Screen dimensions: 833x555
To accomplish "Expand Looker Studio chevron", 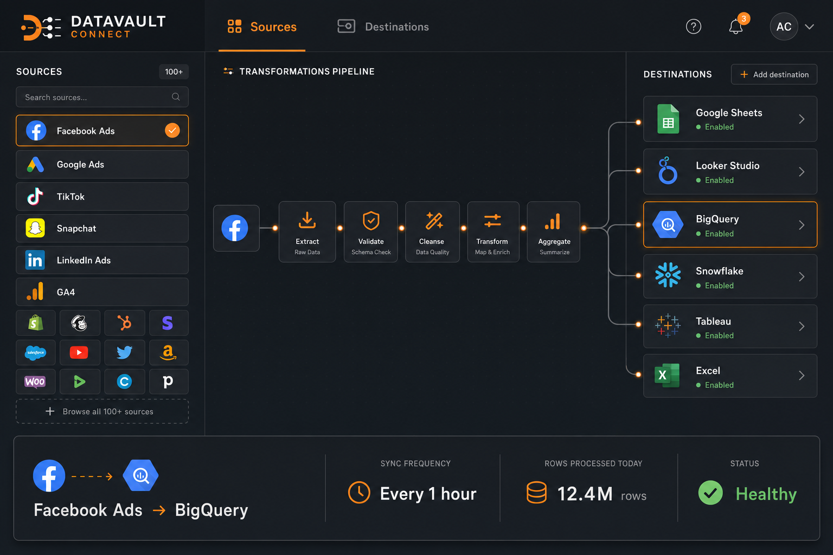I will [x=802, y=172].
